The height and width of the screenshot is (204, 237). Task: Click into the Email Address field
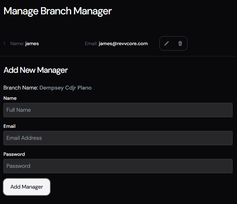pos(118,138)
